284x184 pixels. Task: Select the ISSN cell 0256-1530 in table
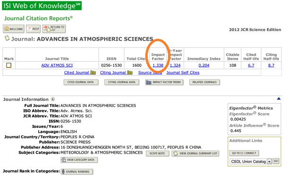coord(111,65)
